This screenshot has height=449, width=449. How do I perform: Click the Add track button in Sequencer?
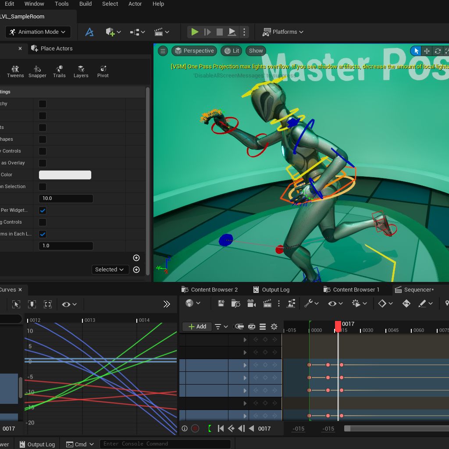pyautogui.click(x=197, y=327)
